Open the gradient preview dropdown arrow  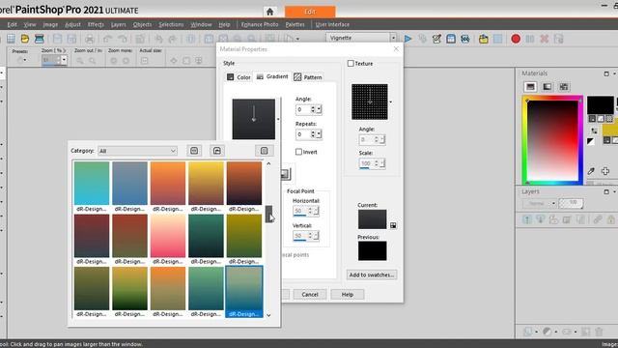(278, 119)
